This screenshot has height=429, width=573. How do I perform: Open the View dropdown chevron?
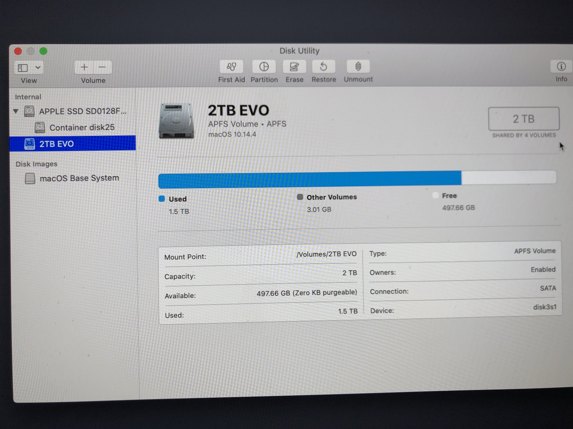(x=38, y=68)
